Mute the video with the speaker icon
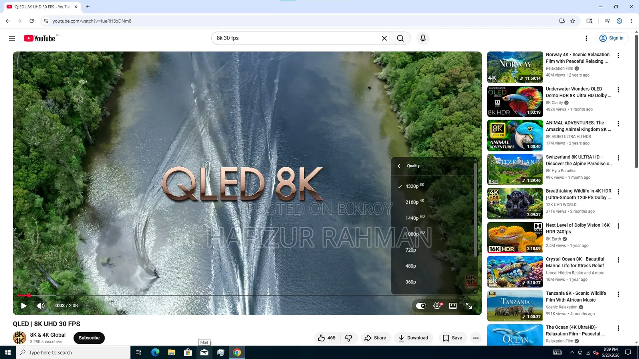The height and width of the screenshot is (359, 639). [x=41, y=306]
